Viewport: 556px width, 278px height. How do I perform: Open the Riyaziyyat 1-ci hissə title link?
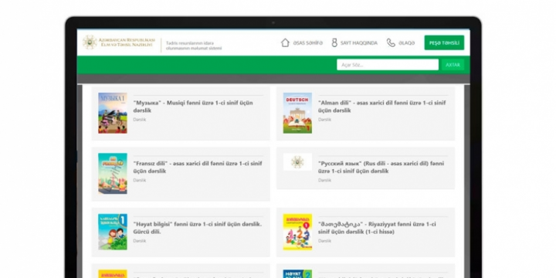[378, 228]
